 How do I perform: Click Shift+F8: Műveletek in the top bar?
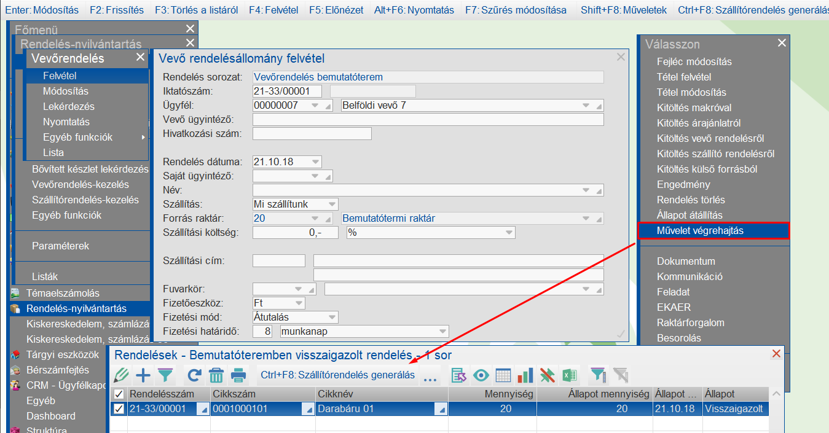pos(624,10)
